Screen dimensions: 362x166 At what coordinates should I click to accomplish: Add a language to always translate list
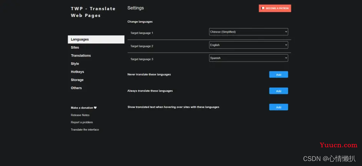[279, 91]
